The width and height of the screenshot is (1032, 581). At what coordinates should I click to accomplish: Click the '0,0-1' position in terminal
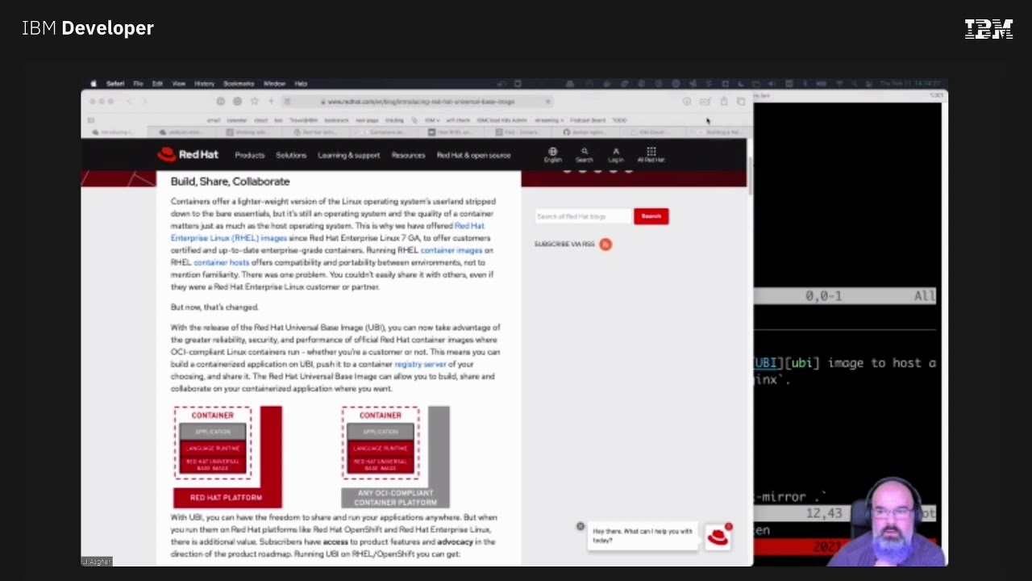click(823, 296)
